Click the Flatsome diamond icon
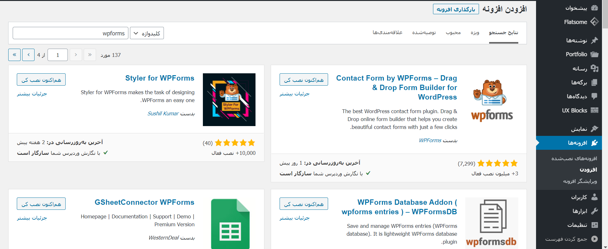Viewport: 608px width, 249px height. (594, 22)
